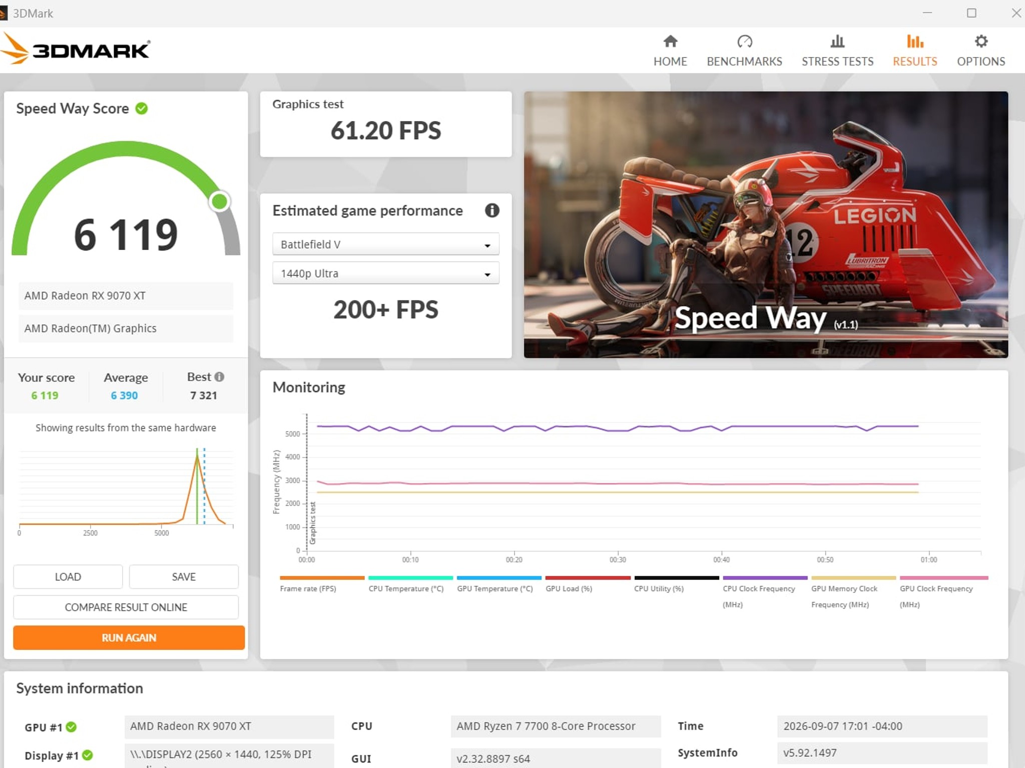The image size is (1025, 768).
Task: Click the AMD Ryzen 7 7700 CPU field
Action: (556, 726)
